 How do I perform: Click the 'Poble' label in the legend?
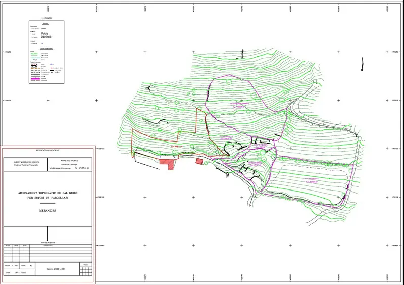(x=44, y=33)
